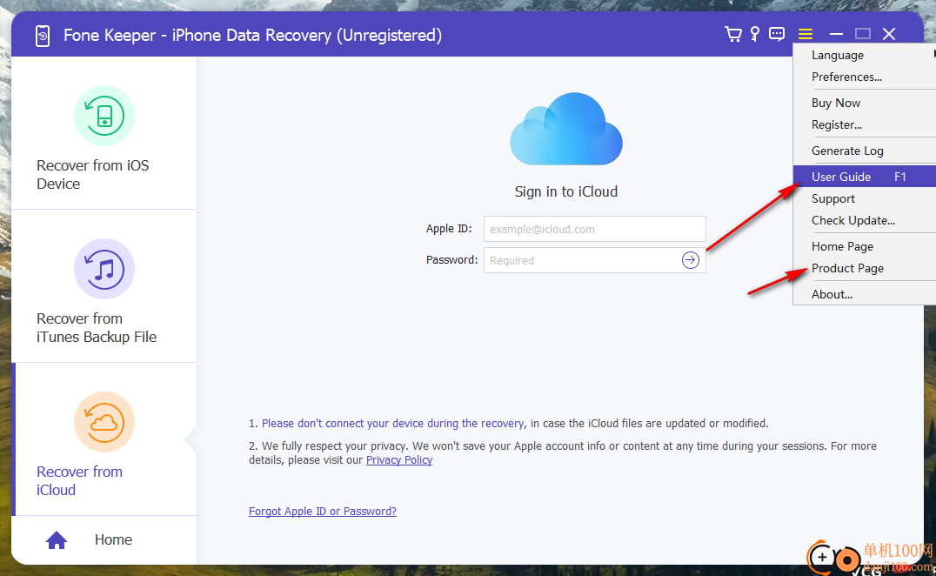Click the orange iCloud recovery icon

point(104,422)
